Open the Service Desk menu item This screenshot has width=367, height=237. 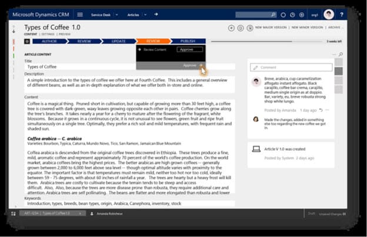[x=101, y=15]
